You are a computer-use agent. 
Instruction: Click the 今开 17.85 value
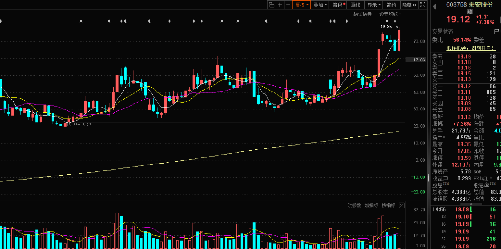464,151
